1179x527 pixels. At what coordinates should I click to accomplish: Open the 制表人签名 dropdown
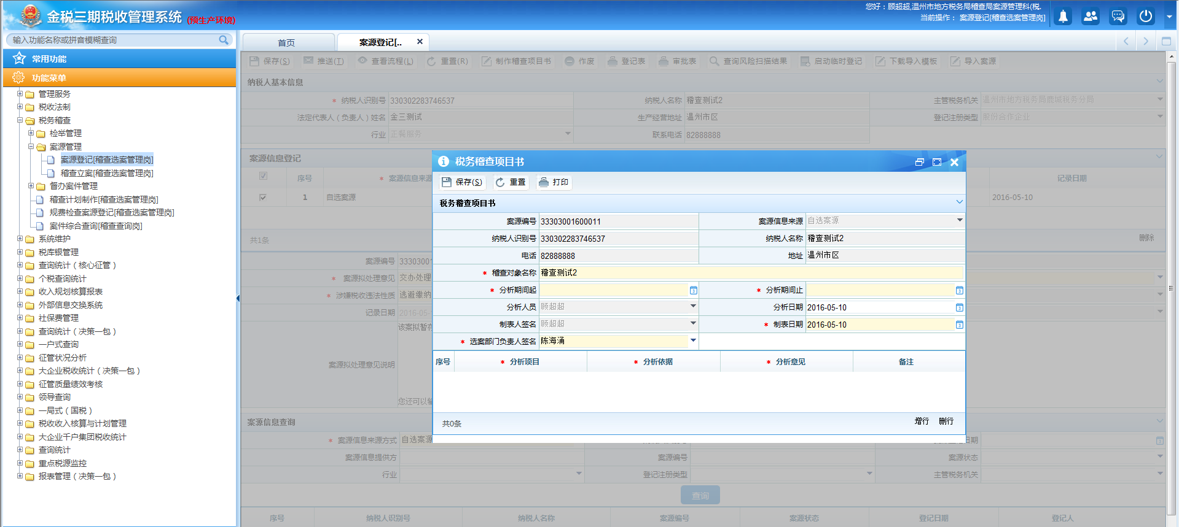point(693,323)
